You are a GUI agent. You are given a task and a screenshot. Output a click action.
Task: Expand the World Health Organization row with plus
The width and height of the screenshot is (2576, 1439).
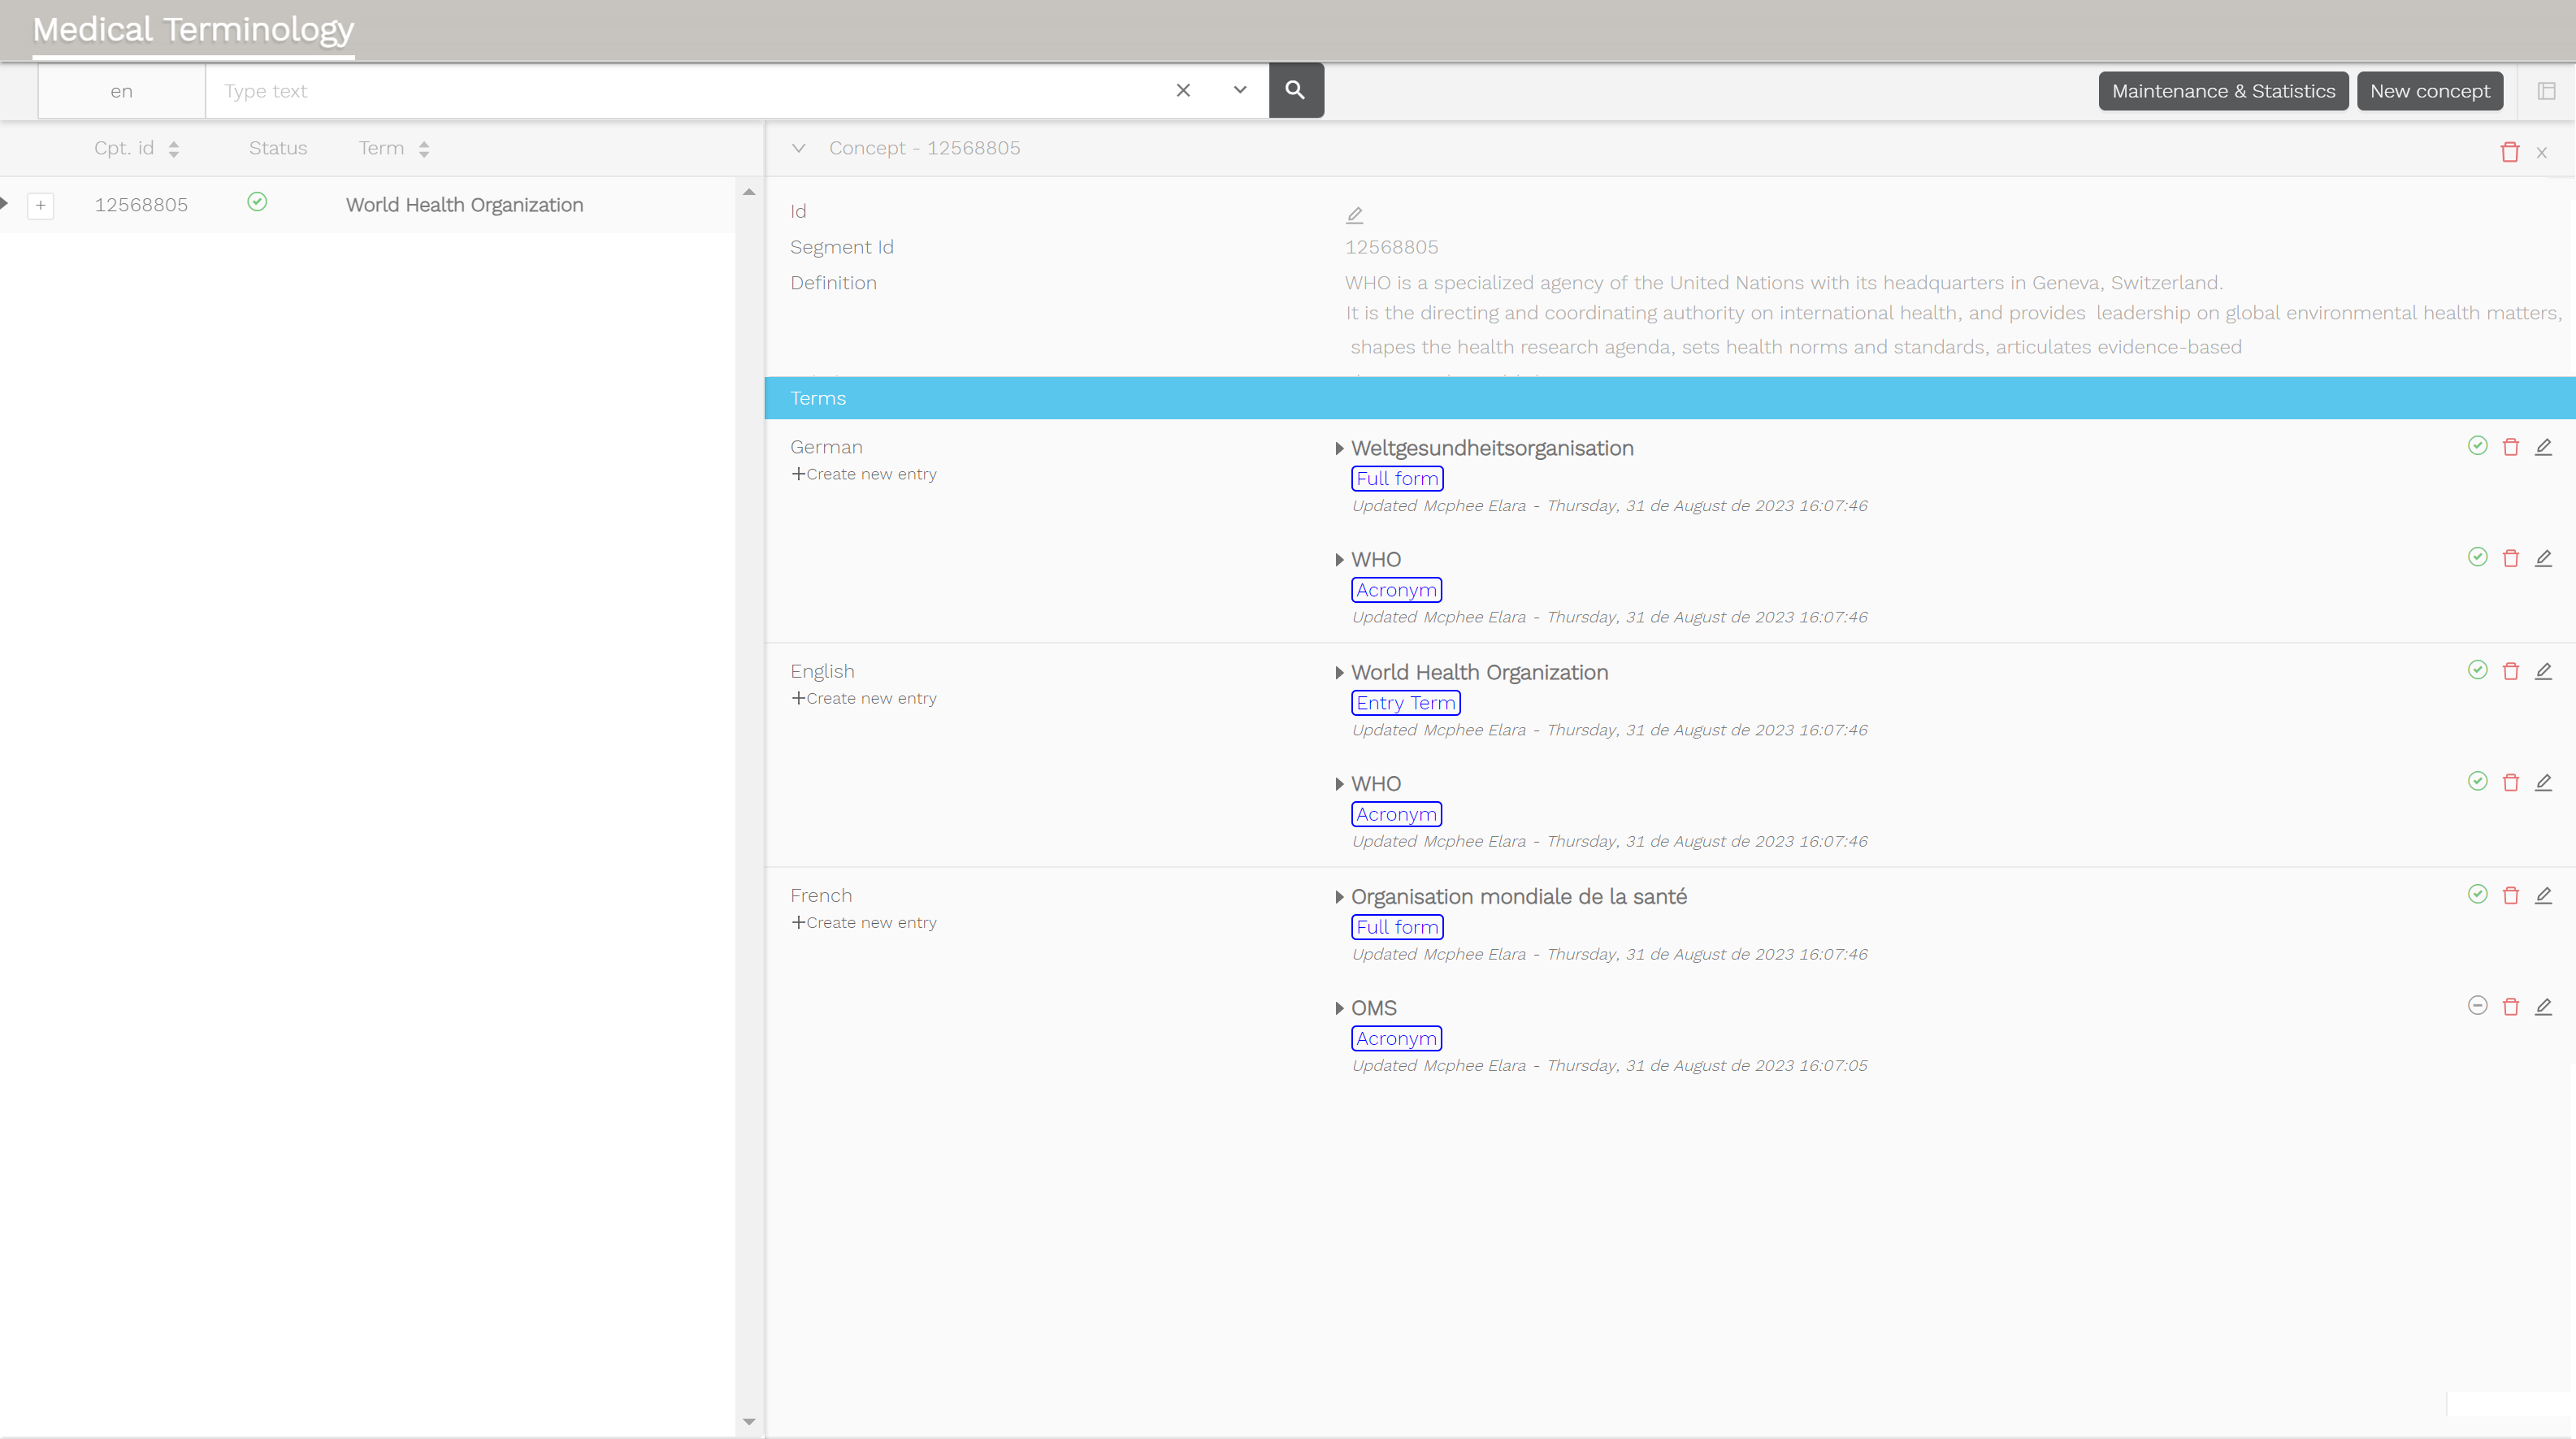point(41,205)
